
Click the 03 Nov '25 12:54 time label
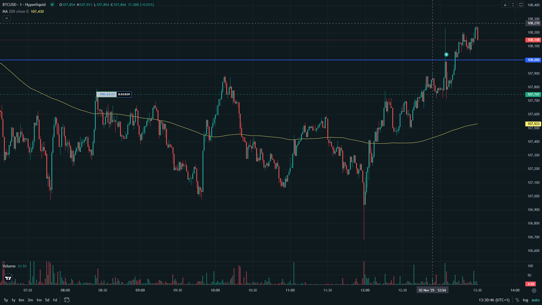click(432, 290)
